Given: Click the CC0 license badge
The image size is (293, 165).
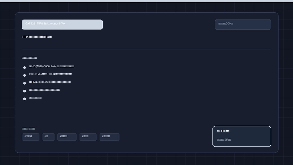Looking at the screenshot, I should (243, 25).
